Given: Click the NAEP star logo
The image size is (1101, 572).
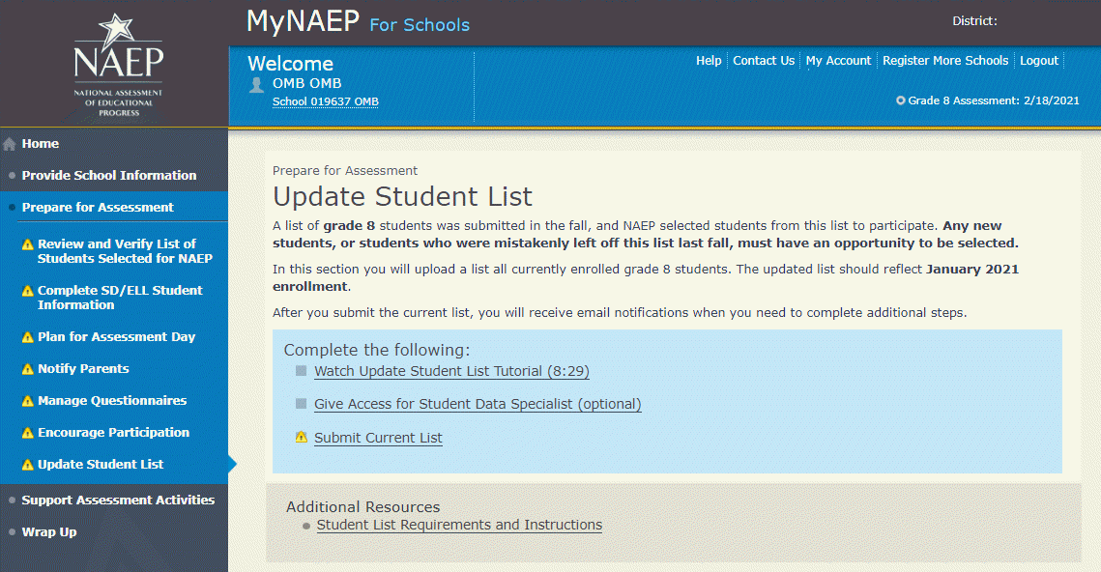Looking at the screenshot, I should click(119, 64).
